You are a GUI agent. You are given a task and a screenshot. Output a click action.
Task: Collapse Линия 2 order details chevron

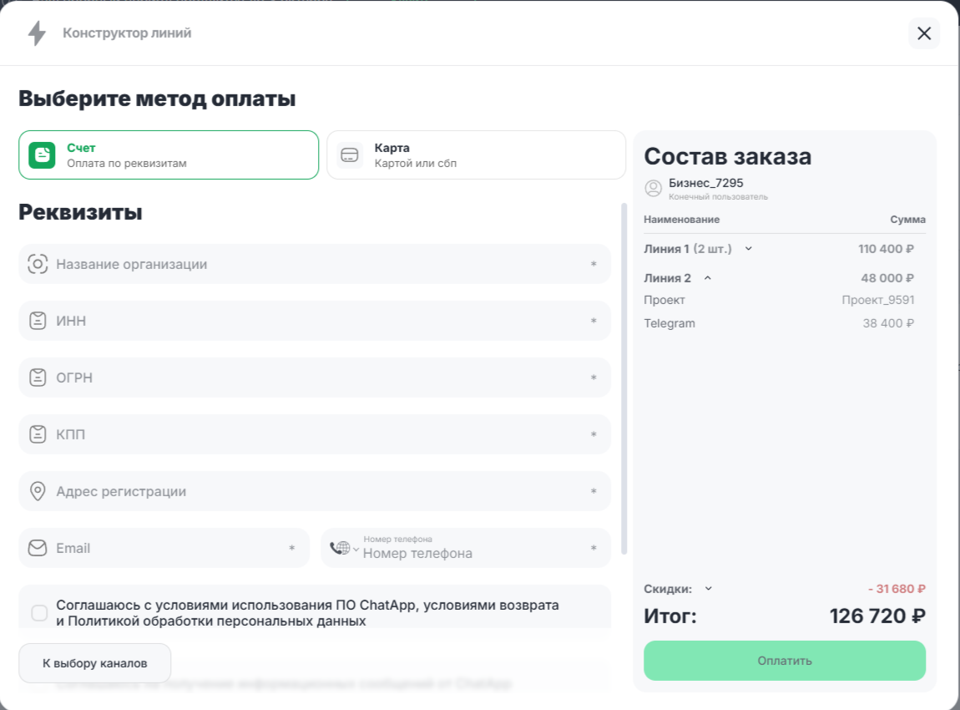pyautogui.click(x=708, y=278)
